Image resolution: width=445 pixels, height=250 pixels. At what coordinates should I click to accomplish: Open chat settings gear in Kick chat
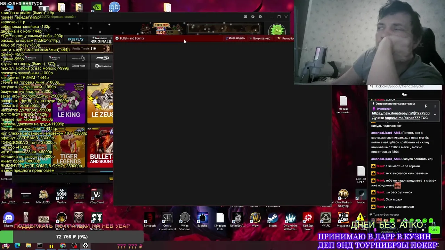point(423,230)
